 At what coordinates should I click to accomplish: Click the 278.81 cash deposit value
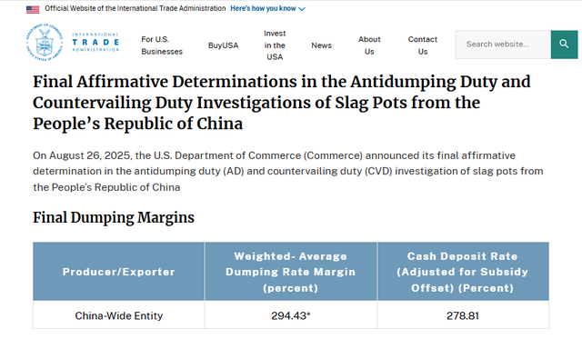(x=463, y=315)
